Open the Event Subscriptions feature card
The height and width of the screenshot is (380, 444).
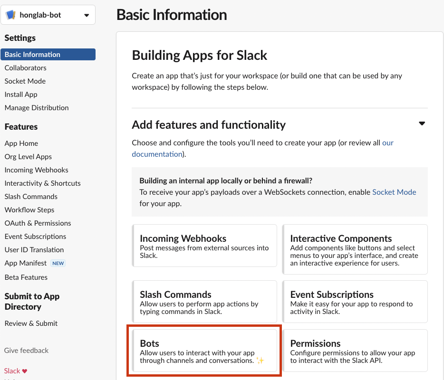coord(355,302)
